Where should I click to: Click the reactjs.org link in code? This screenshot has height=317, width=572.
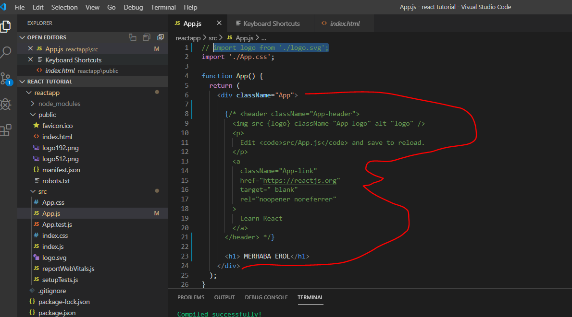[299, 180]
